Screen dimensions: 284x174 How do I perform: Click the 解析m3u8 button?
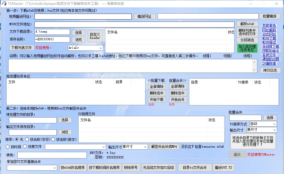point(247,24)
